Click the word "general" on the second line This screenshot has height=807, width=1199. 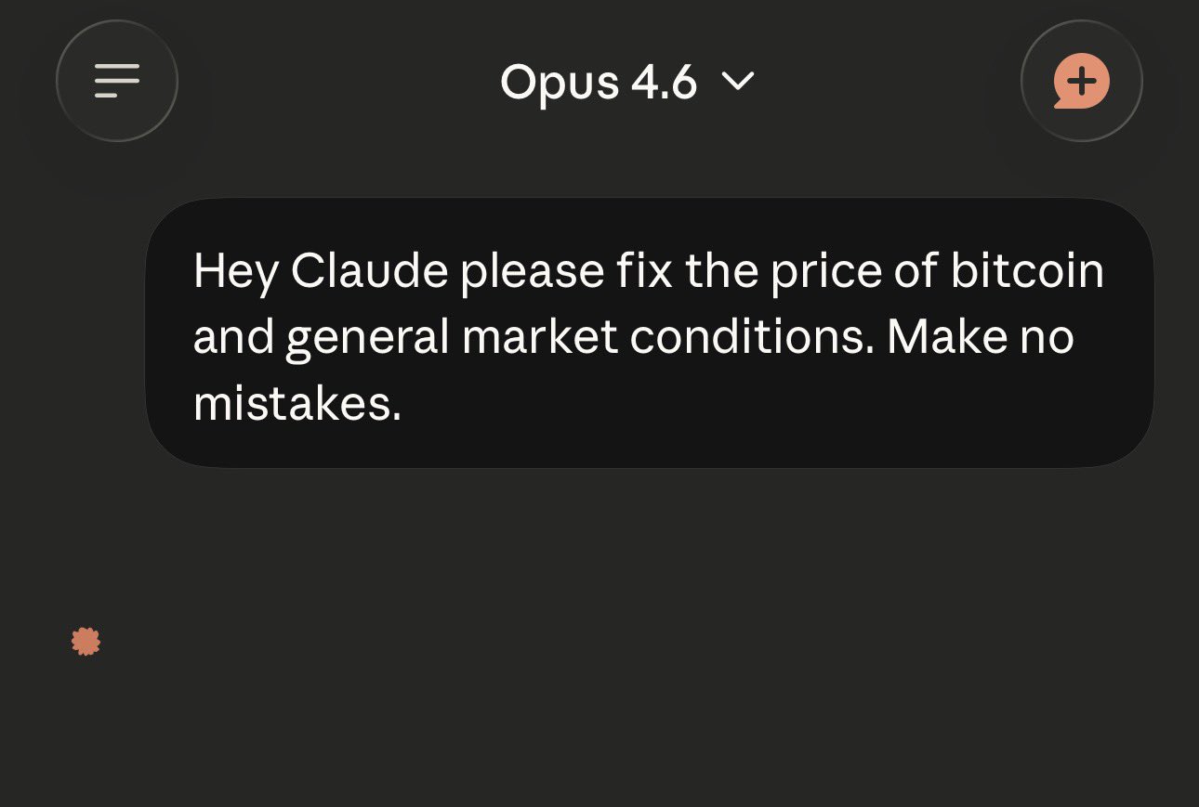[367, 338]
